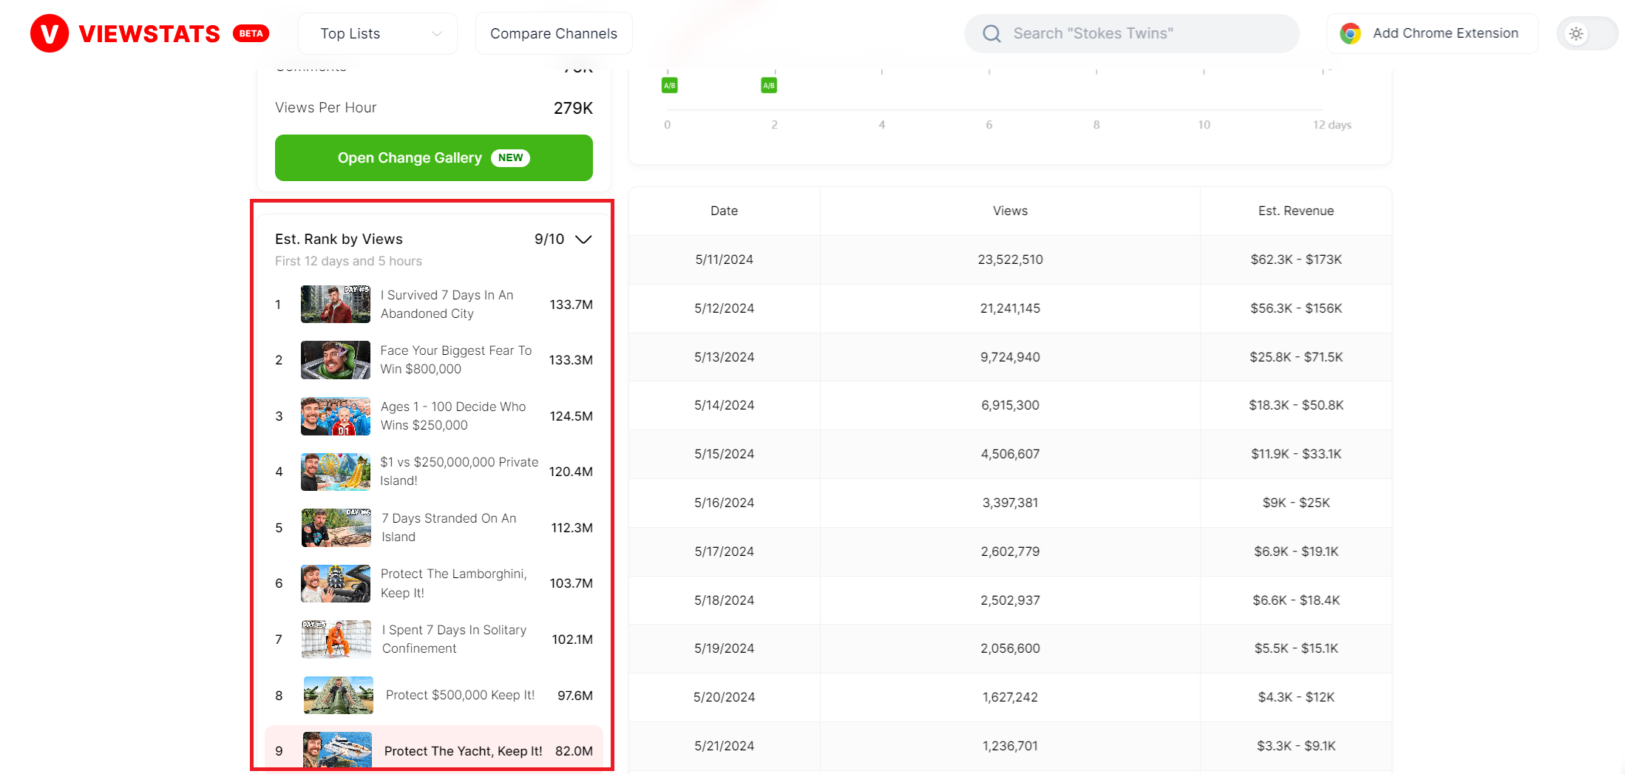Select the highlighted Protect The Yacht rank row

tap(433, 750)
